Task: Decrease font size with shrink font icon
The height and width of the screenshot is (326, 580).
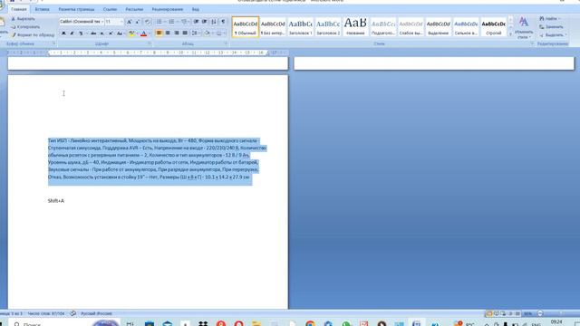Action: pos(138,22)
